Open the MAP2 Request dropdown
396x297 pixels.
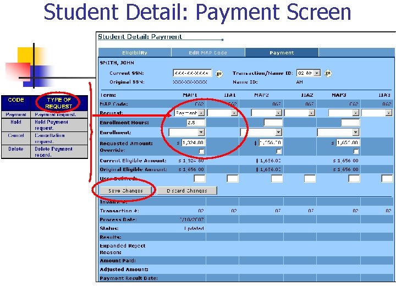pyautogui.click(x=266, y=113)
